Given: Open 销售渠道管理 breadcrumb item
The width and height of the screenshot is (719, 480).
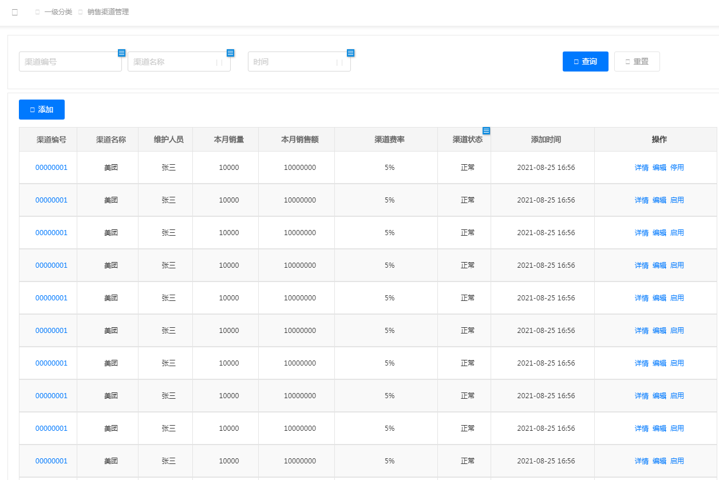Looking at the screenshot, I should coord(108,12).
